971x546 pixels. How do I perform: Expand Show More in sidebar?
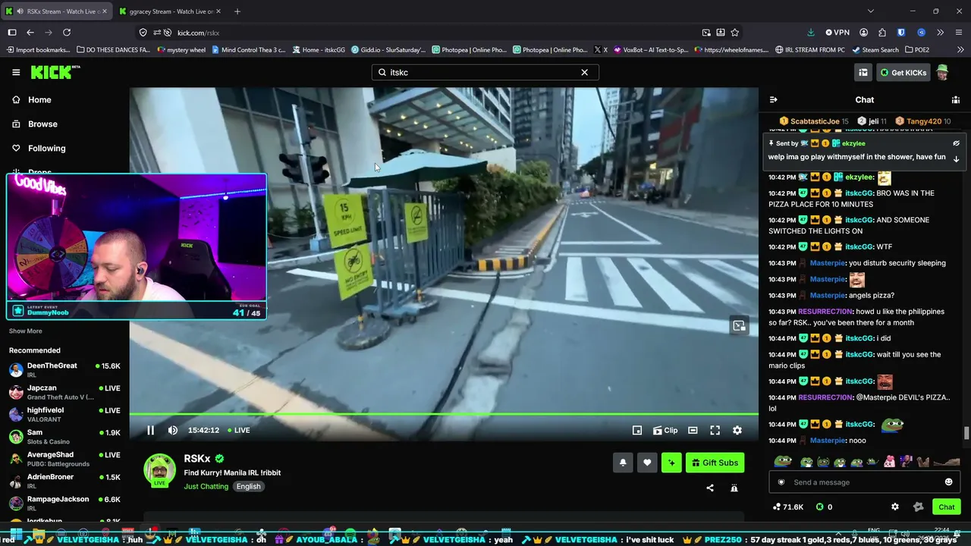[x=26, y=331]
